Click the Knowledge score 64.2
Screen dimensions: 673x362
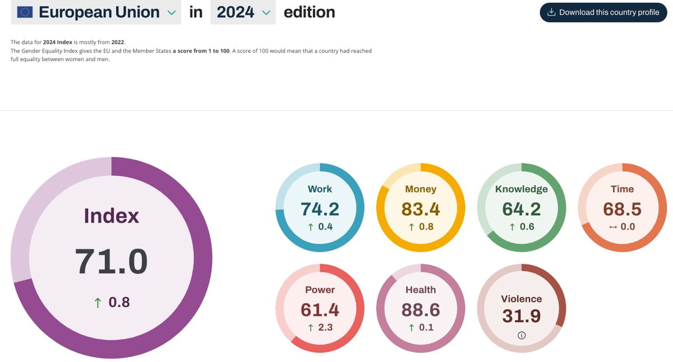coord(522,209)
